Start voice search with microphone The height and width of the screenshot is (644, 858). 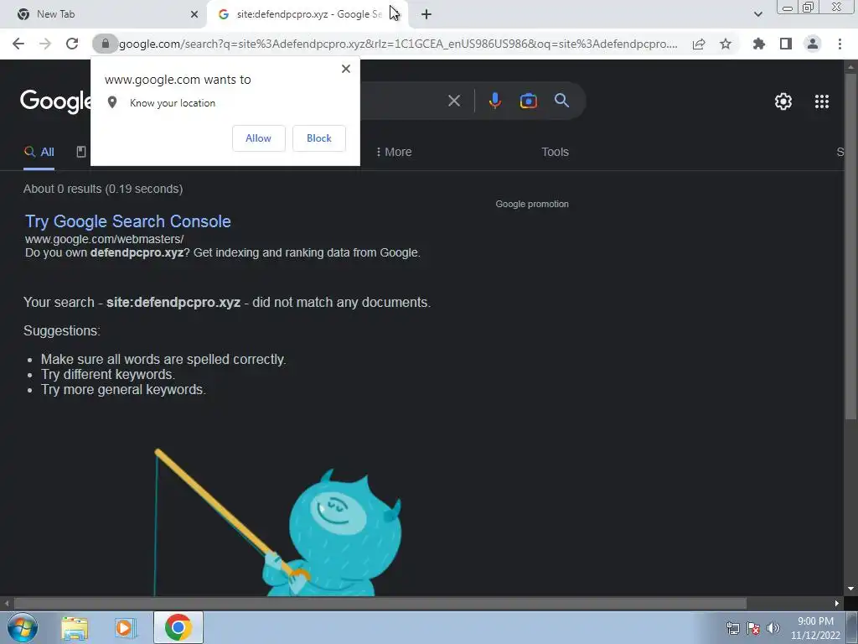point(494,101)
